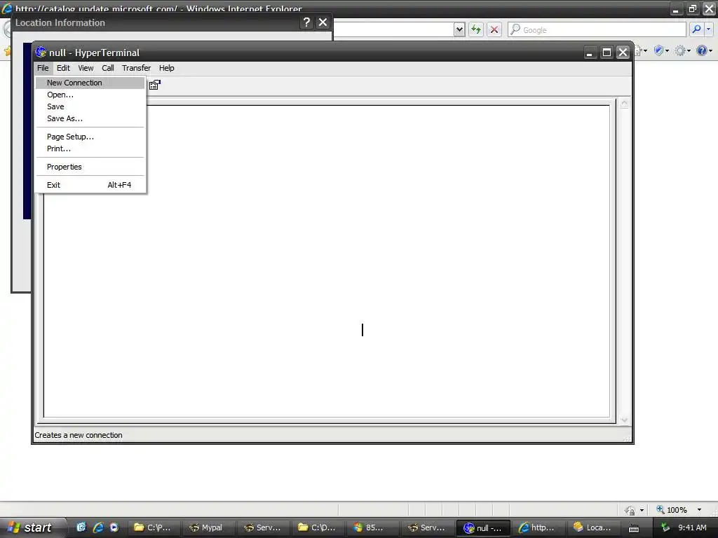The width and height of the screenshot is (718, 538).
Task: Click Save in the File menu
Action: click(x=90, y=106)
